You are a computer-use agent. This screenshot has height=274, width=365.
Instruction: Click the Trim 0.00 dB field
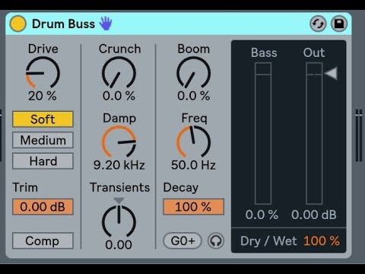tap(43, 207)
